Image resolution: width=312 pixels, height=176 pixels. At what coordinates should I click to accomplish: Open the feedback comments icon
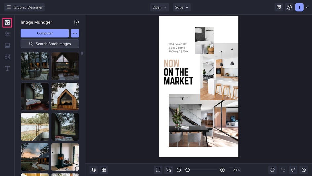[279, 7]
